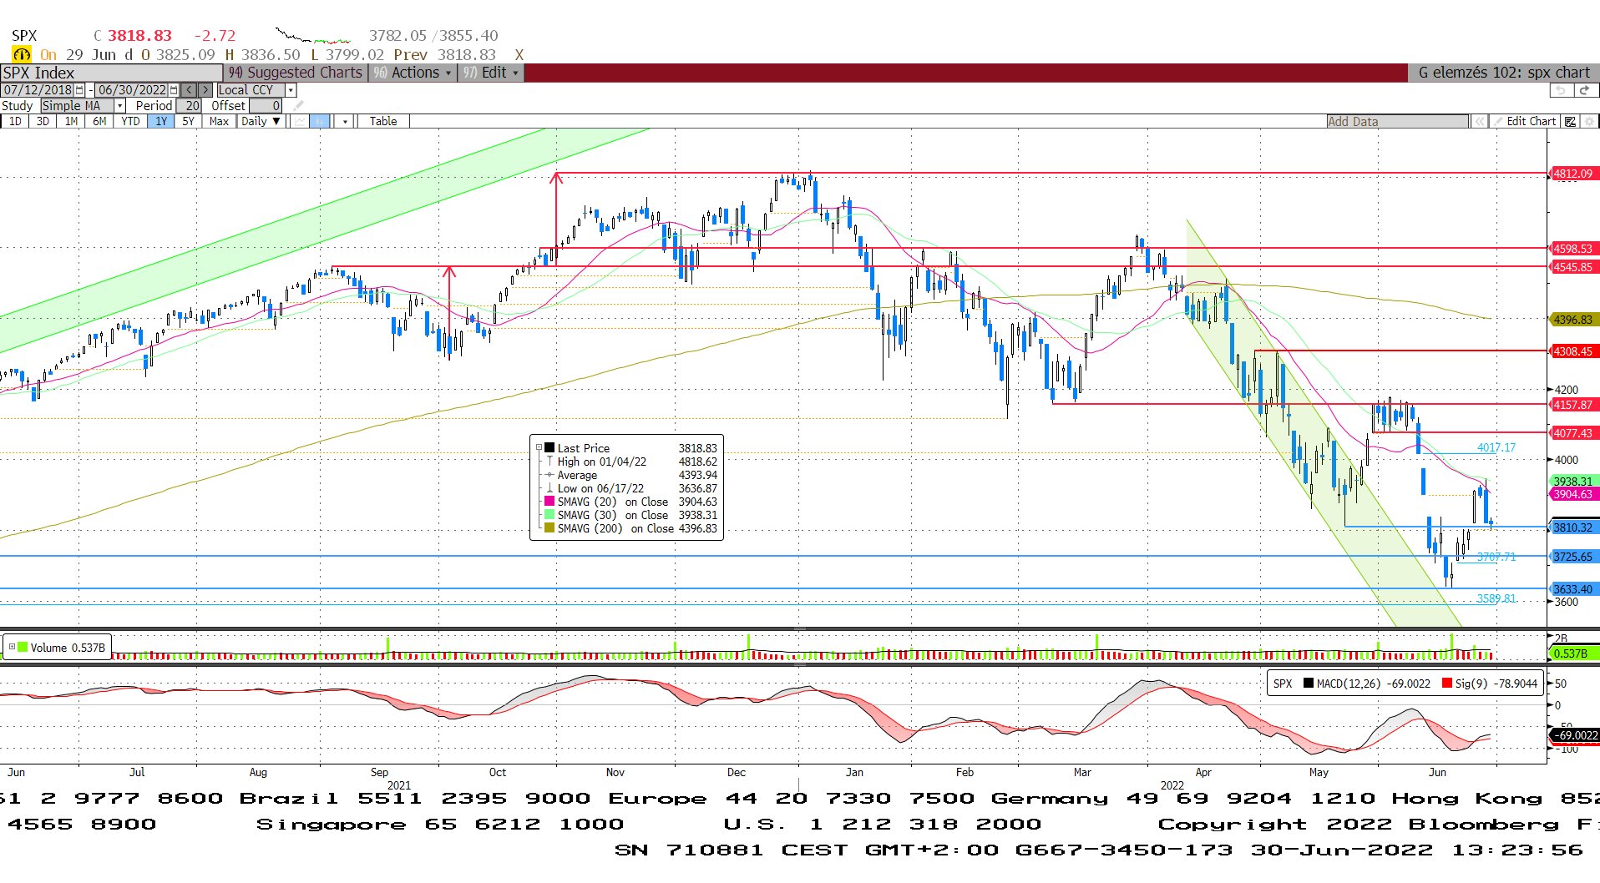Select the 5Y range tab
This screenshot has height=883, width=1600.
coord(188,121)
